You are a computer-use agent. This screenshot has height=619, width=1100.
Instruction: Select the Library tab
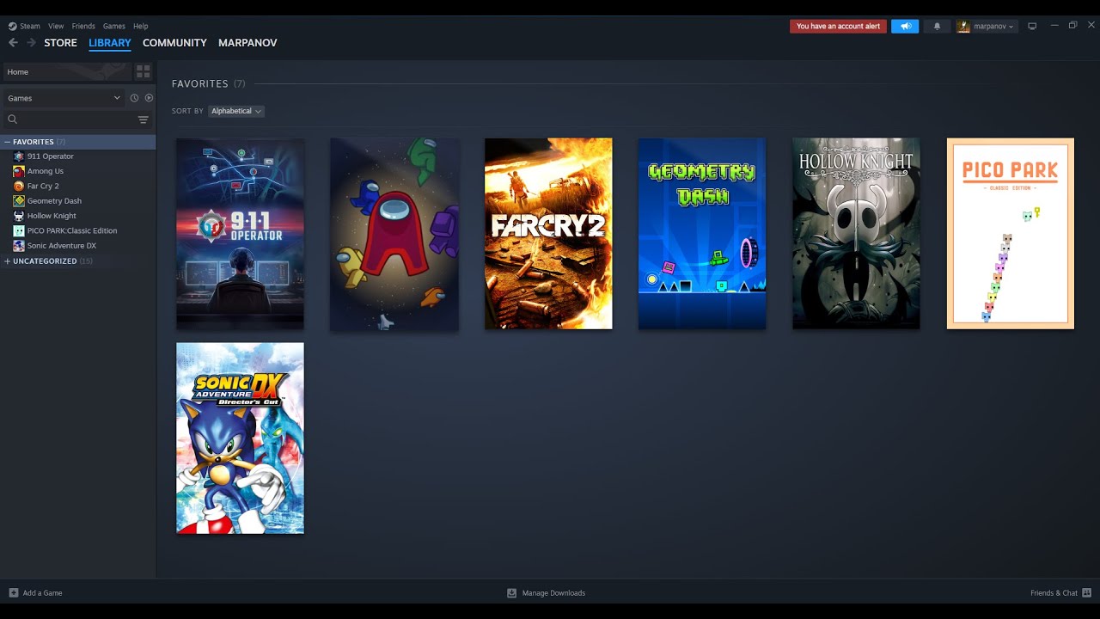pyautogui.click(x=110, y=42)
